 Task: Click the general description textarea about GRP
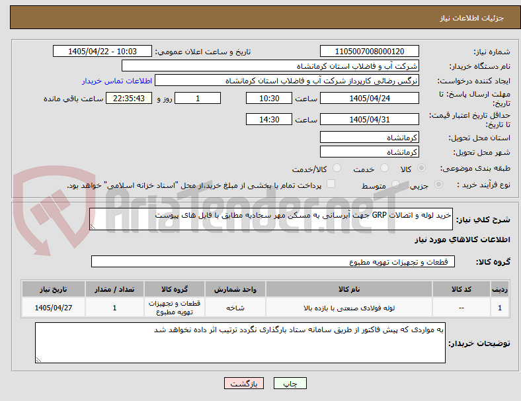(x=271, y=219)
